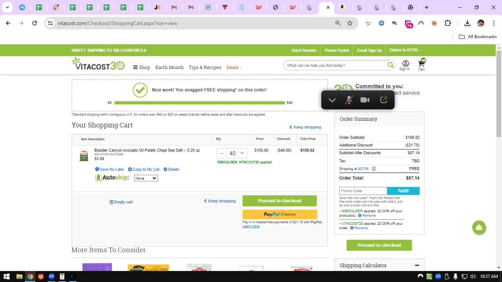Open Promo Pocket link

coord(336,50)
